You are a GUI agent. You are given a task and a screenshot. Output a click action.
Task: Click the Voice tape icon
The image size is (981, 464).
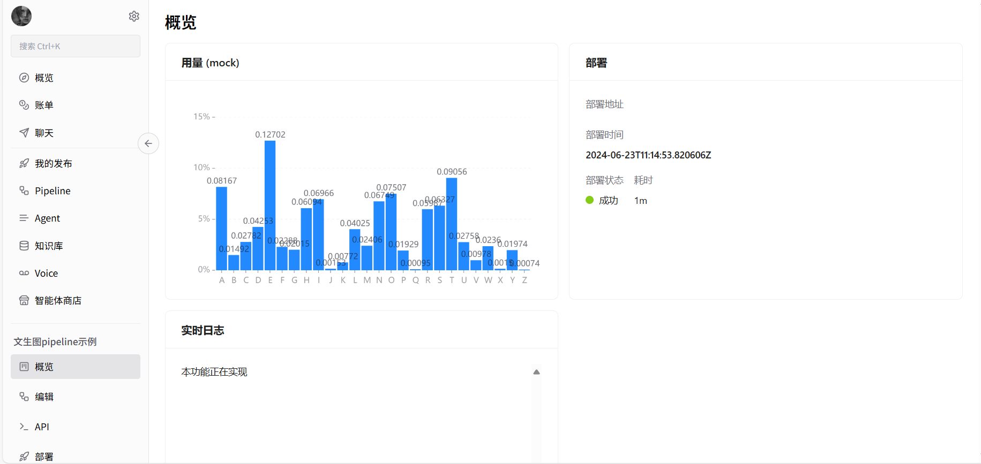click(x=24, y=273)
